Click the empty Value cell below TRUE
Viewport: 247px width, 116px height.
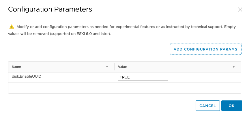(177, 88)
